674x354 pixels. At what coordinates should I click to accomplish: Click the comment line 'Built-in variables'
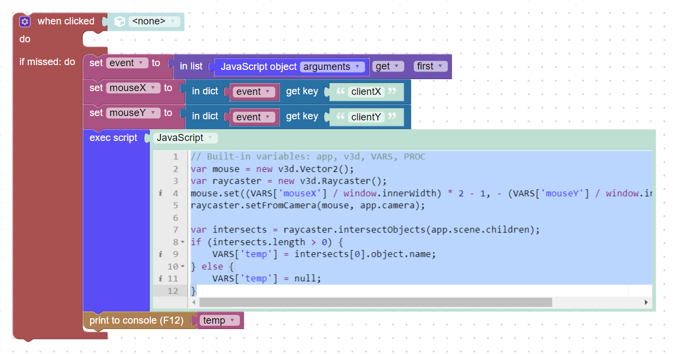pos(308,157)
